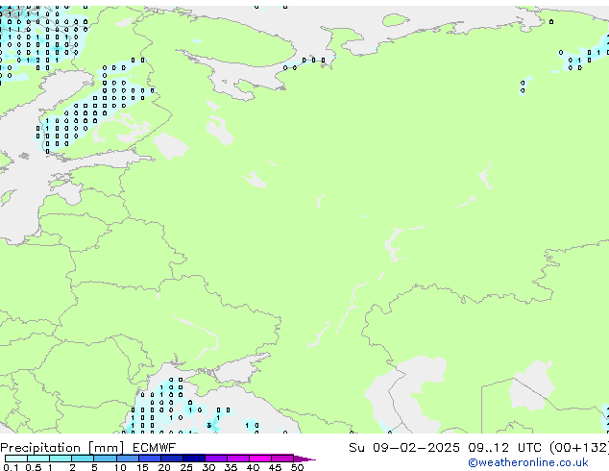The image size is (609, 471).
Task: Click the '(00+132)' forecast offset text
Action: tap(579, 448)
